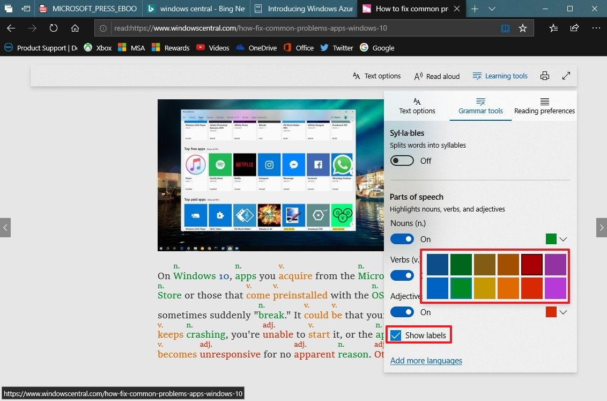Viewport: 607px width, 401px height.
Task: Print the article using printer icon
Action: coord(545,76)
